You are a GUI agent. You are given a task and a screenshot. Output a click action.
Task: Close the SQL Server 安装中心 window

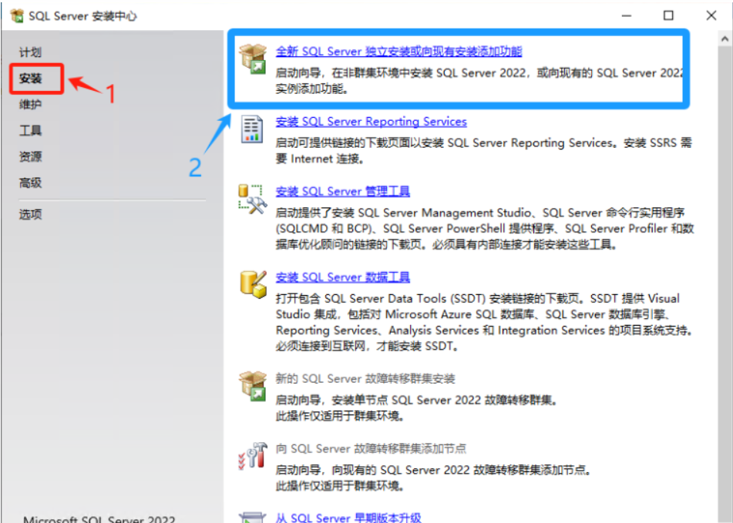[711, 15]
